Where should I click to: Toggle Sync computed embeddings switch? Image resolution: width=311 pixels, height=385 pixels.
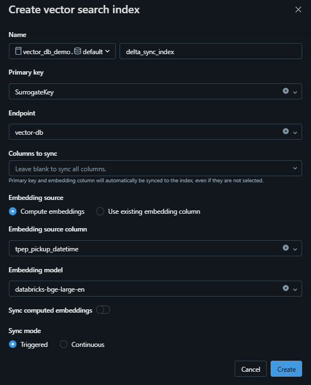(103, 310)
